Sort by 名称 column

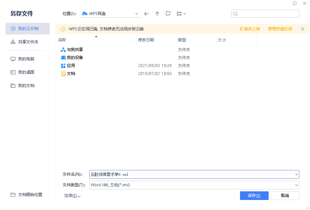[96, 40]
